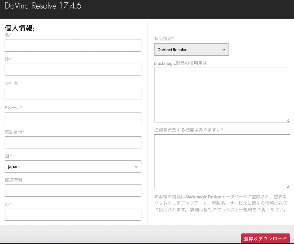
Task: Click the 登録＆ダウンロード button
Action: pyautogui.click(x=265, y=239)
